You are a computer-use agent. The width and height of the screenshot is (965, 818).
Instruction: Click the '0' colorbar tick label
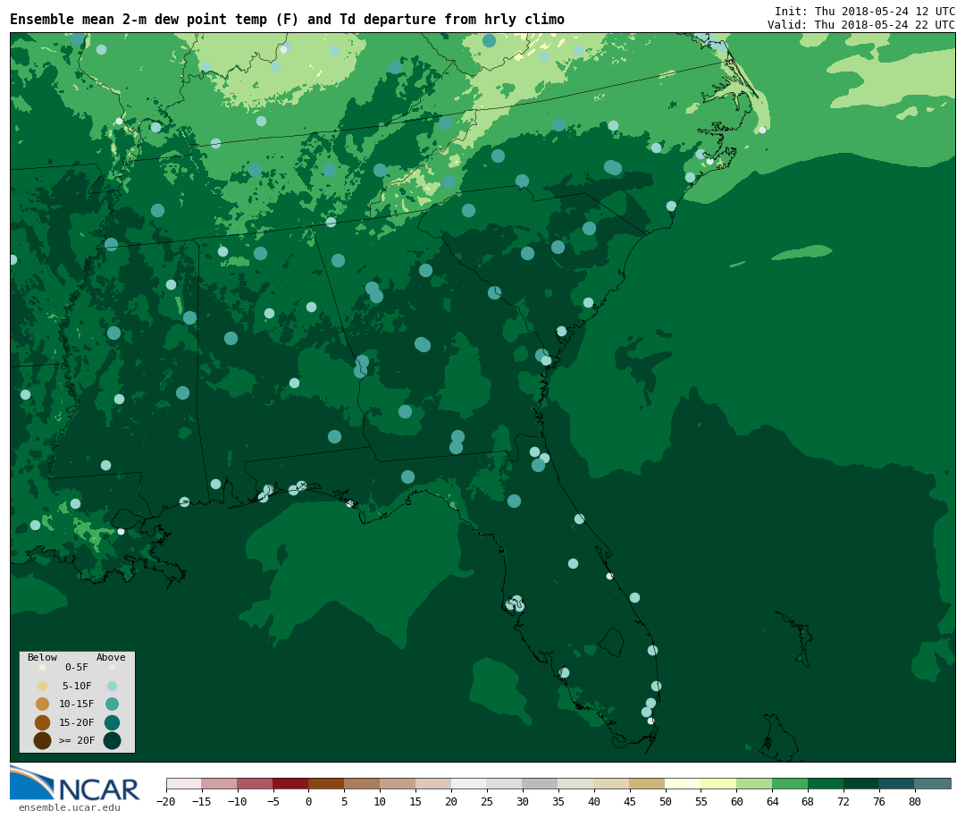pos(308,801)
